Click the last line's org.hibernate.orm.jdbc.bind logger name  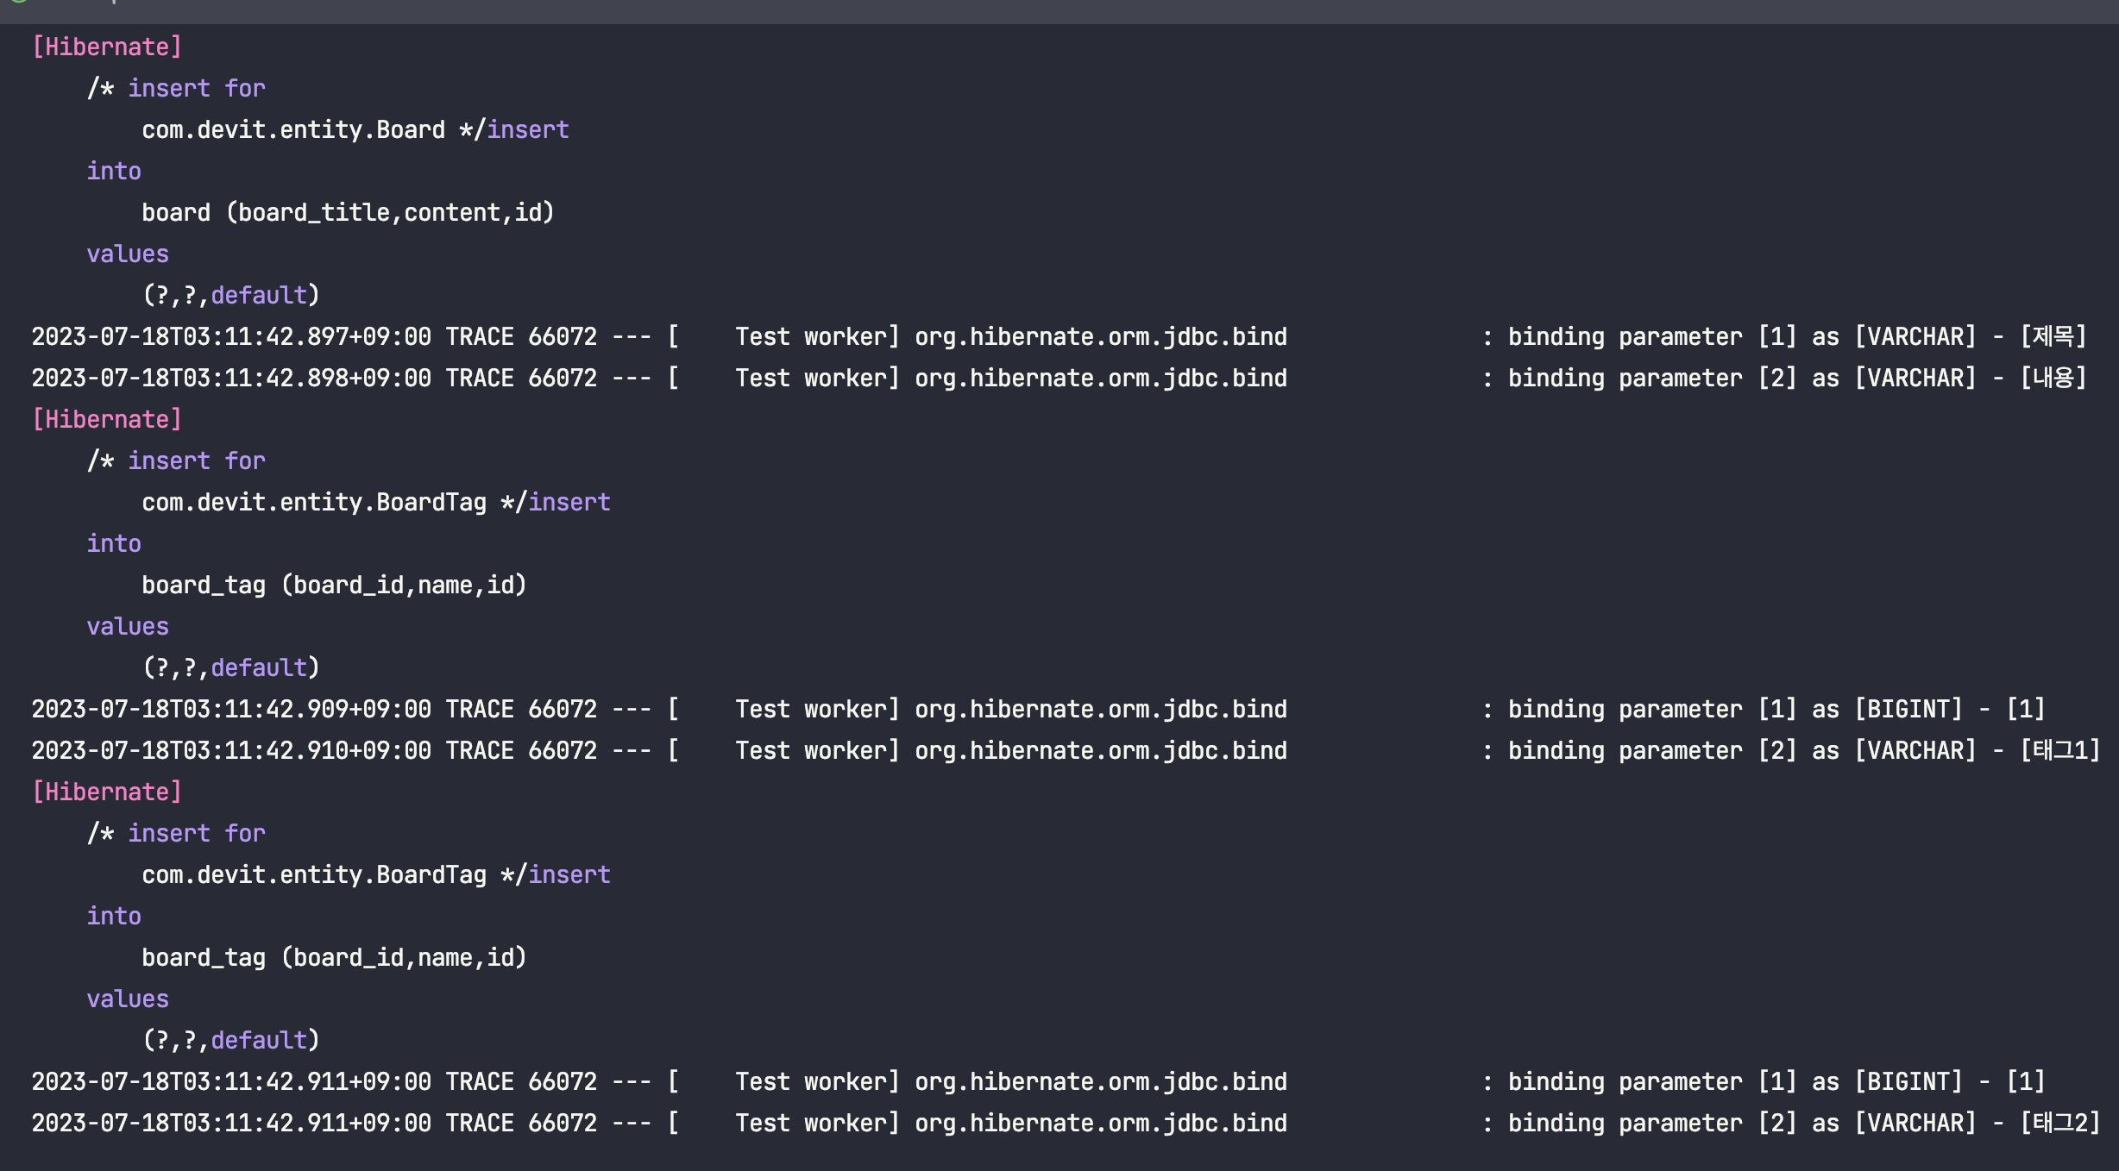(x=1100, y=1123)
